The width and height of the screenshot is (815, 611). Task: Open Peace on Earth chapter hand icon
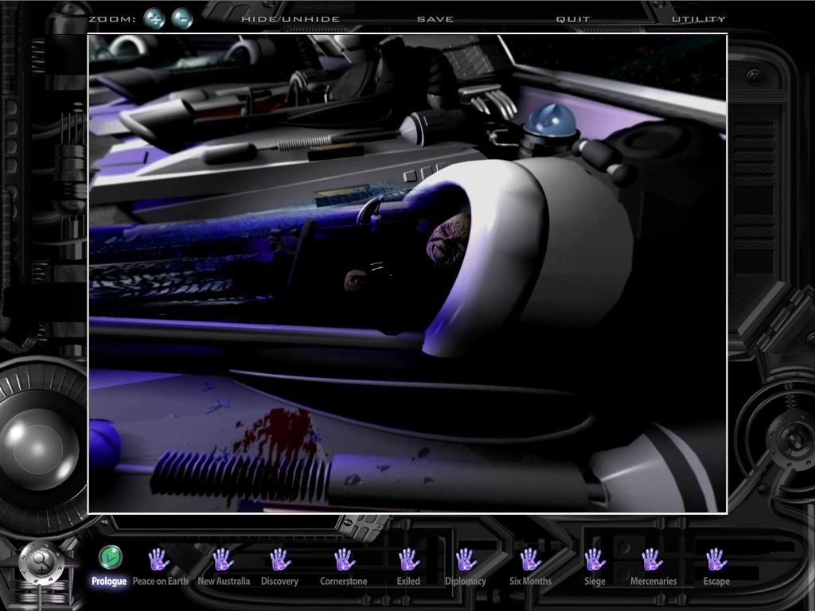159,559
